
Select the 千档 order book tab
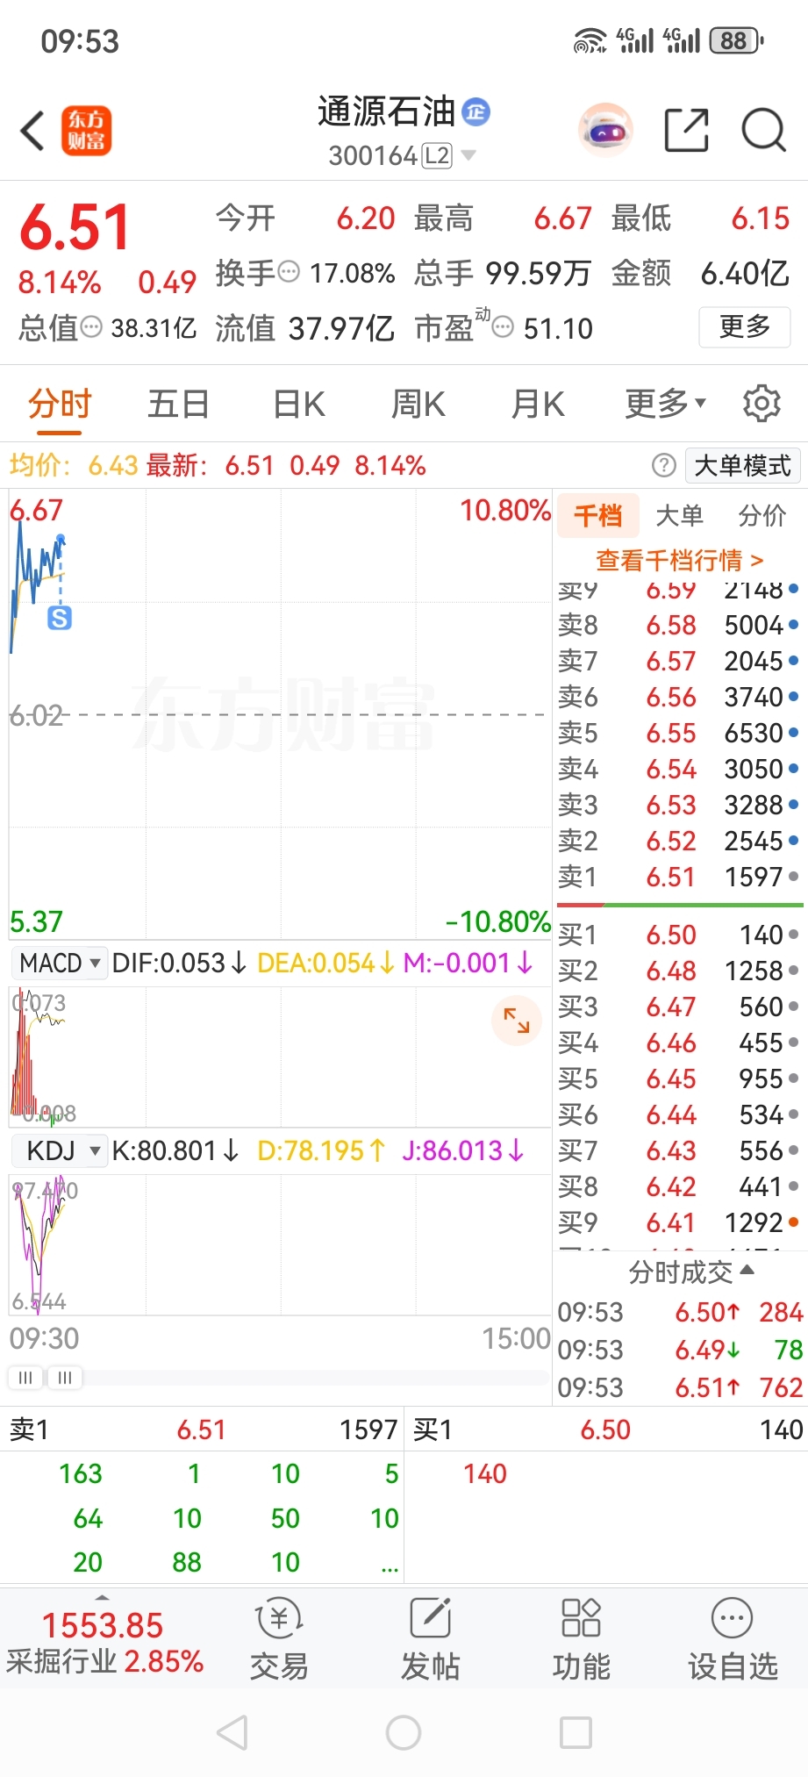pyautogui.click(x=598, y=515)
